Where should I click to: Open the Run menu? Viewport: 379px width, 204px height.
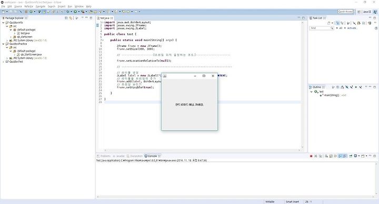[70, 6]
